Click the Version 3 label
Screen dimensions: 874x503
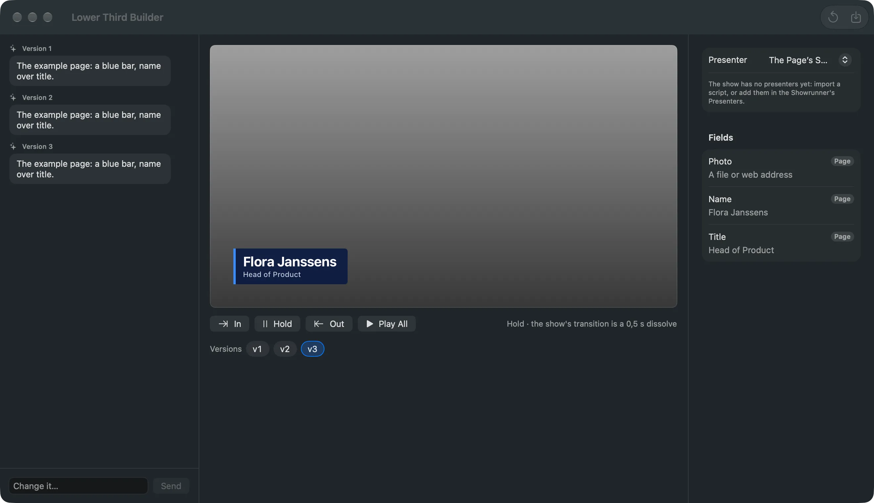[x=37, y=147]
